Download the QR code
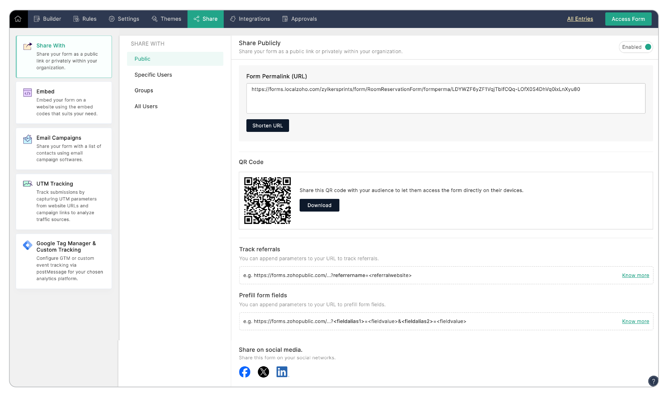Viewport: 668px width, 397px height. [x=319, y=205]
